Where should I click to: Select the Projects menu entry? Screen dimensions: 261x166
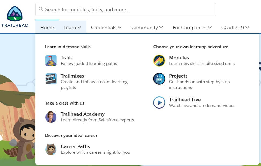(178, 76)
